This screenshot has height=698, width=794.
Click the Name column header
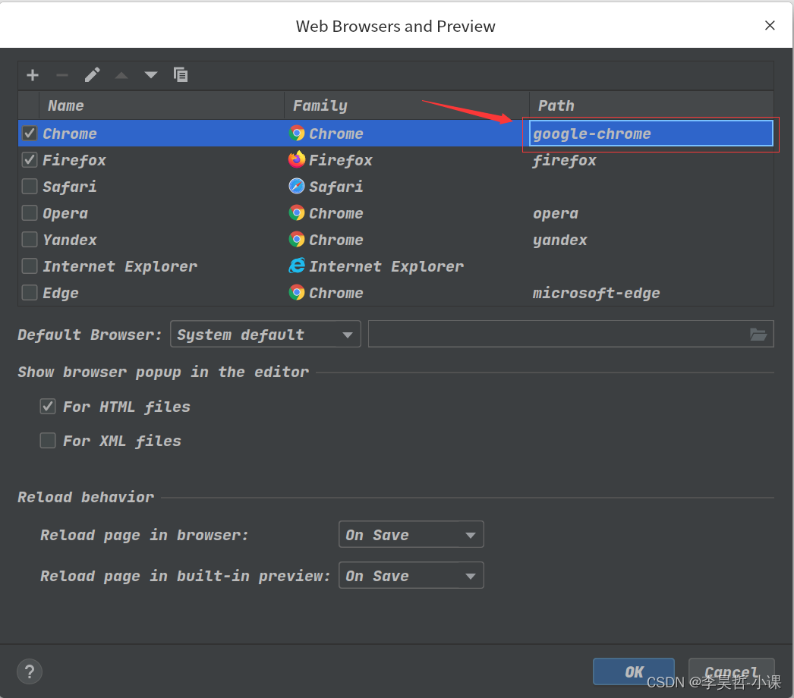click(x=162, y=105)
